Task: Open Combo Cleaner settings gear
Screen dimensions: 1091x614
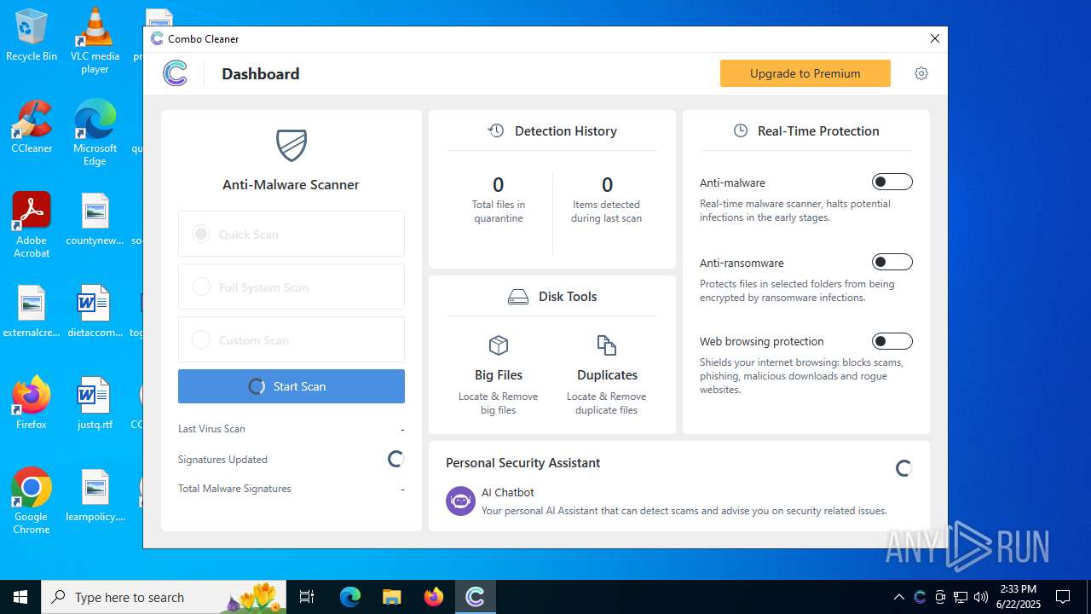Action: pos(921,73)
